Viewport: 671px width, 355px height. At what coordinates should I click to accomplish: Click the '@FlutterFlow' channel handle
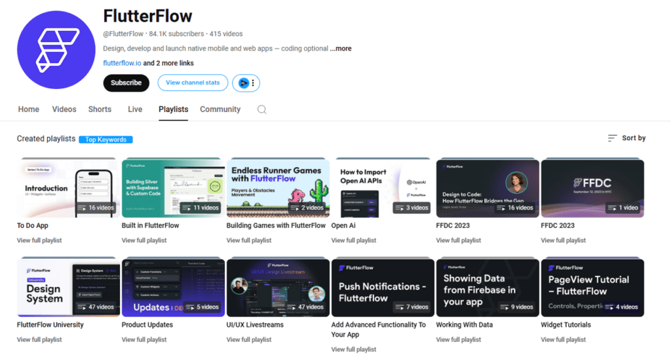pyautogui.click(x=123, y=34)
